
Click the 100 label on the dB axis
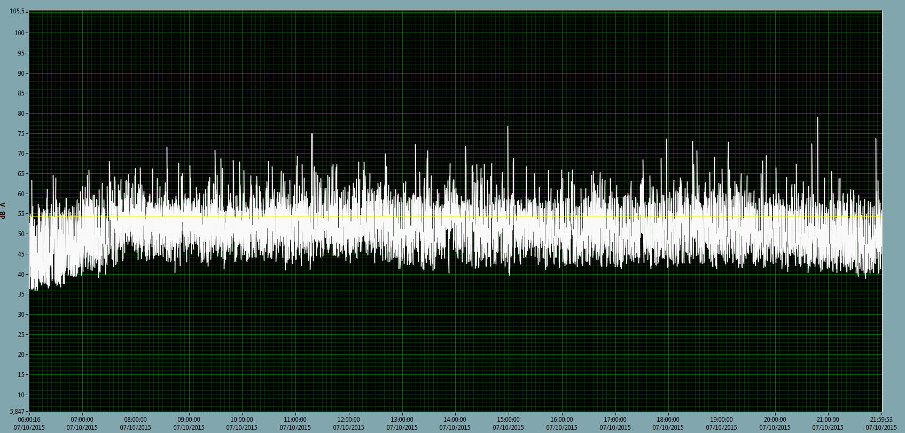[x=21, y=33]
